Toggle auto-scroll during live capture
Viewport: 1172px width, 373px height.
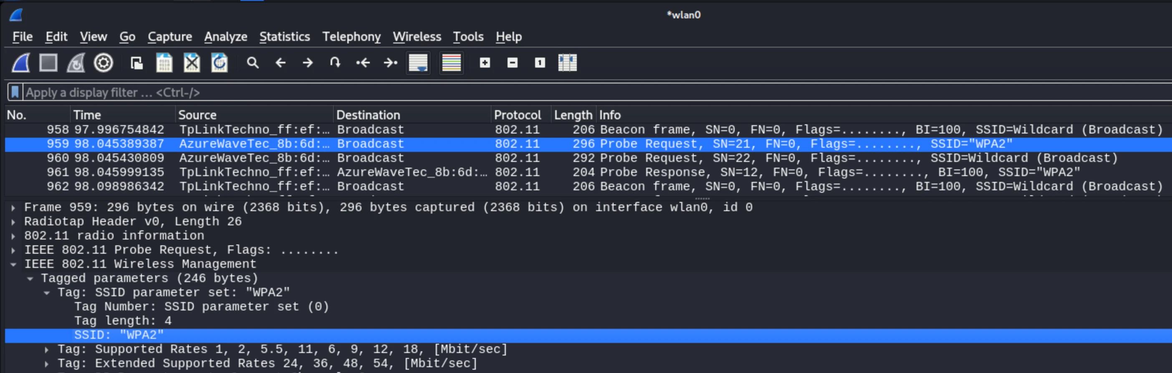point(418,63)
